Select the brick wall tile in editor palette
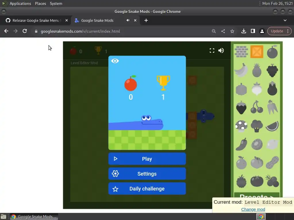 coord(241,52)
